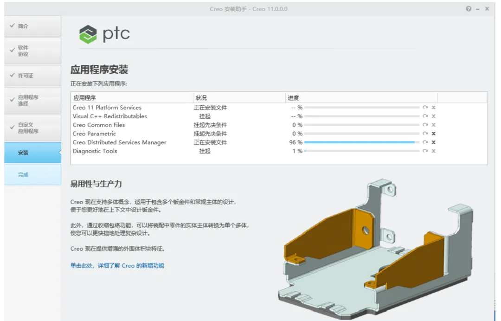Cancel Creo Distributed Services Manager with X icon

(434, 142)
